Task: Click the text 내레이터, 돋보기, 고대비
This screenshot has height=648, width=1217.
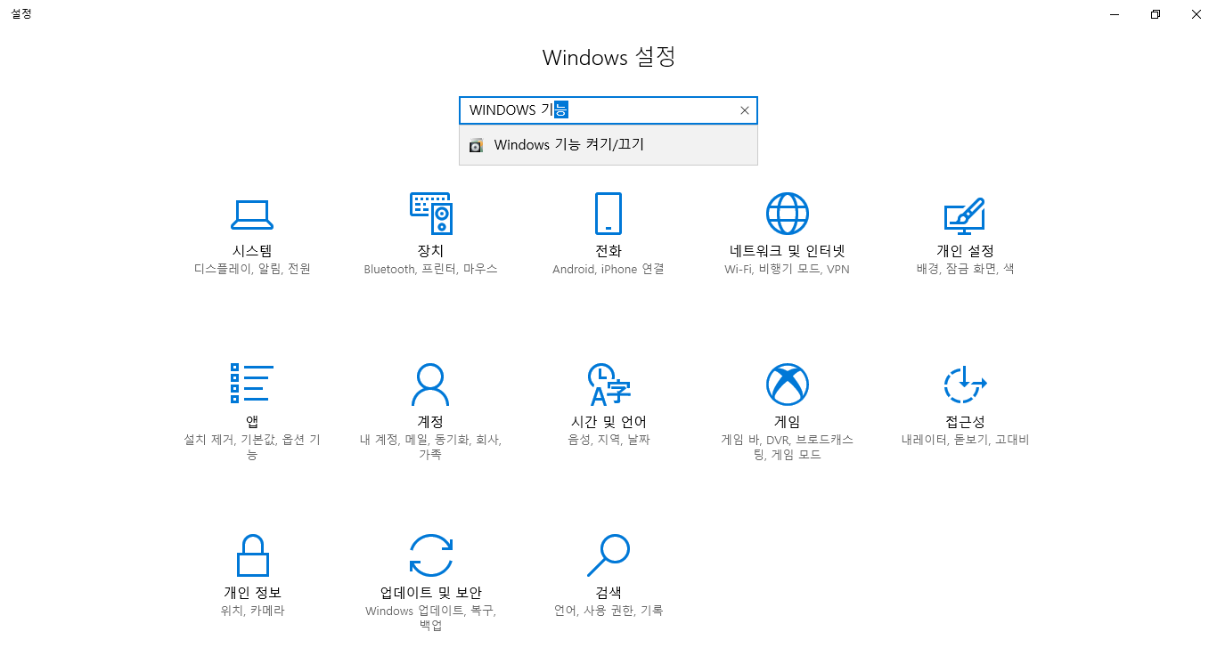Action: coord(965,440)
